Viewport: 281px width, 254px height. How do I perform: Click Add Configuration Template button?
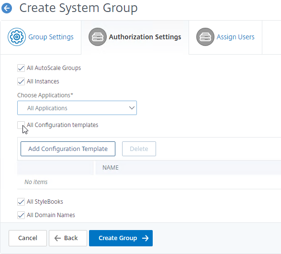[x=68, y=149]
